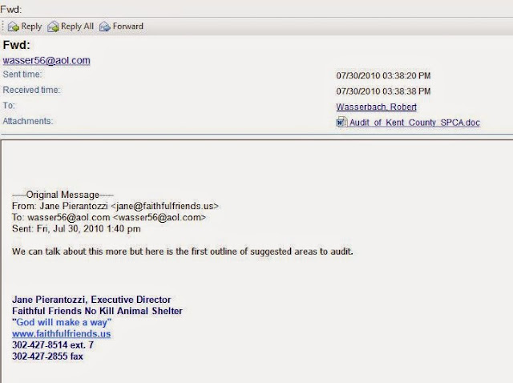The width and height of the screenshot is (513, 383).
Task: Open the www.faithfulfriends.us link
Action: tap(61, 333)
